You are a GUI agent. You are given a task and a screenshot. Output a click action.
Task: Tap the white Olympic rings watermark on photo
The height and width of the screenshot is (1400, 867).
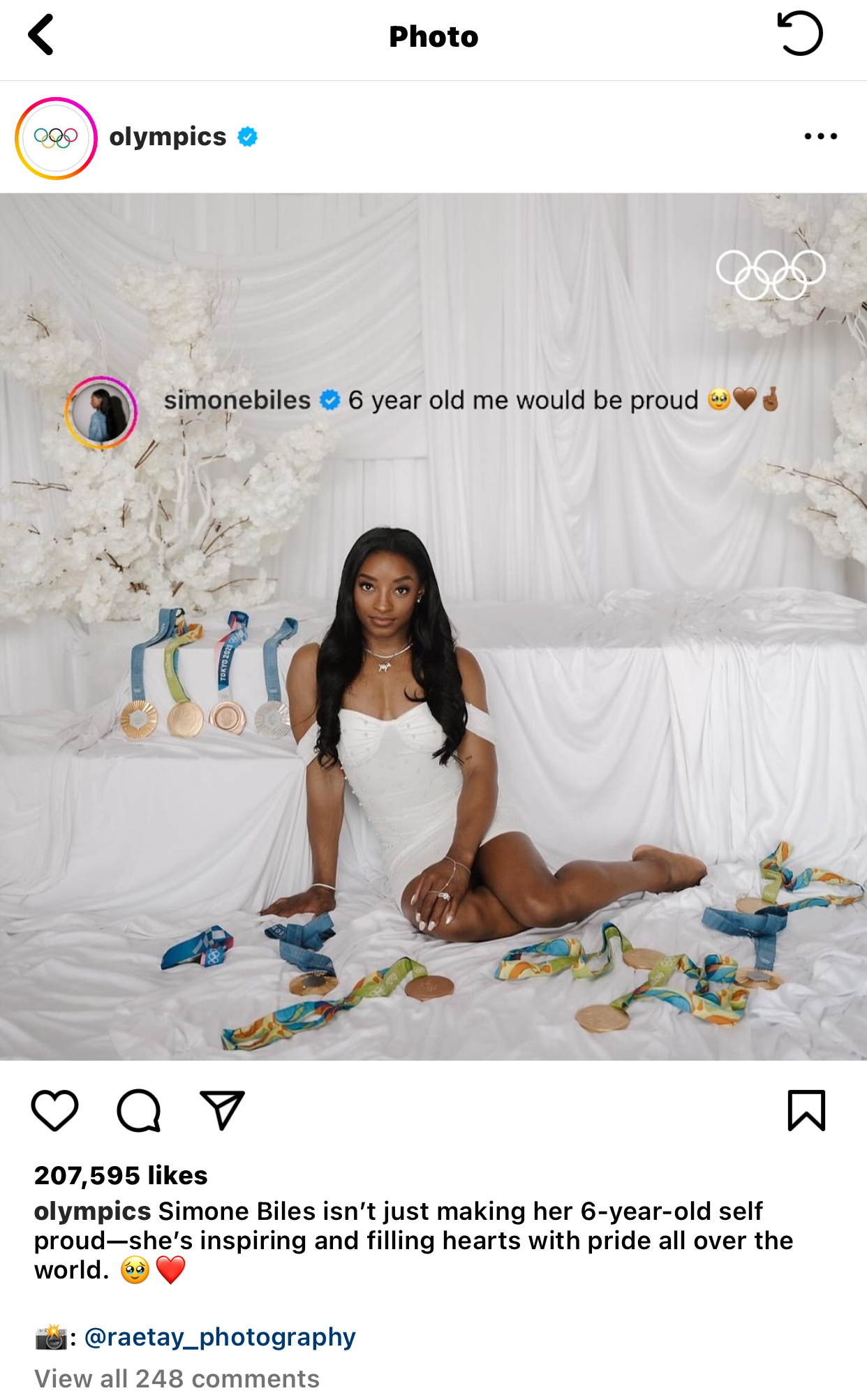click(x=771, y=275)
